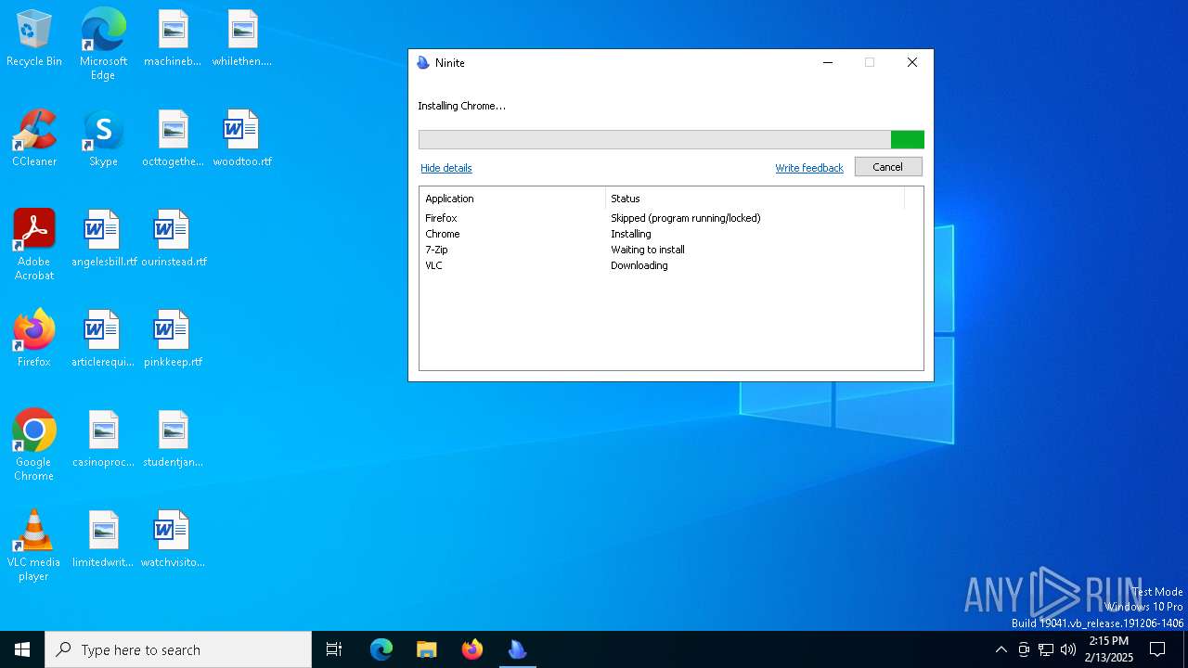The image size is (1188, 668).
Task: Click the 'Installing' status for Chrome
Action: tap(631, 234)
